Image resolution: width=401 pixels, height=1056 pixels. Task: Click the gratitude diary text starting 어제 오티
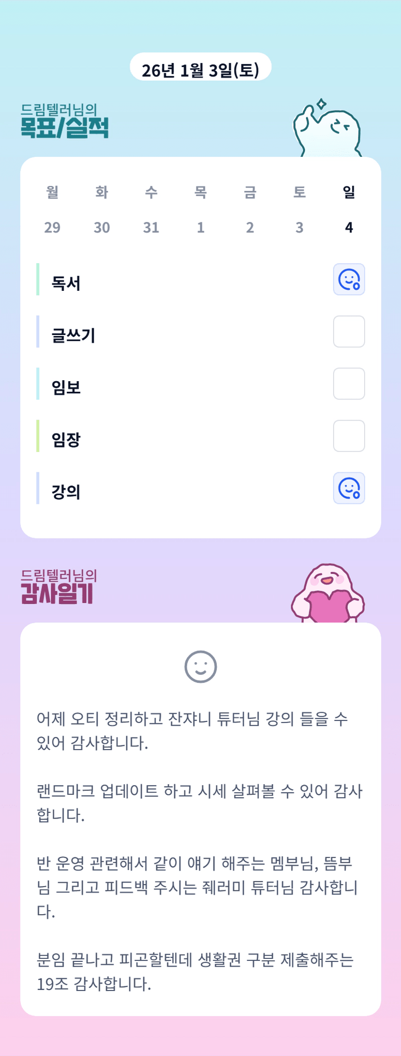(192, 730)
